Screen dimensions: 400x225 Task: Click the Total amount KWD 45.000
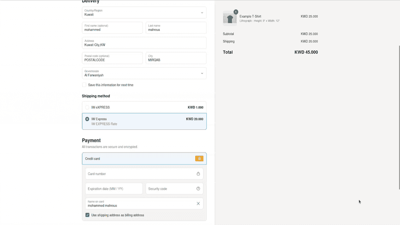[306, 52]
